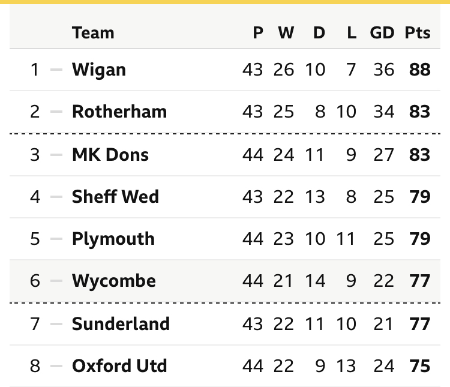This screenshot has width=450, height=387.
Task: Click the Pts column header
Action: [418, 32]
